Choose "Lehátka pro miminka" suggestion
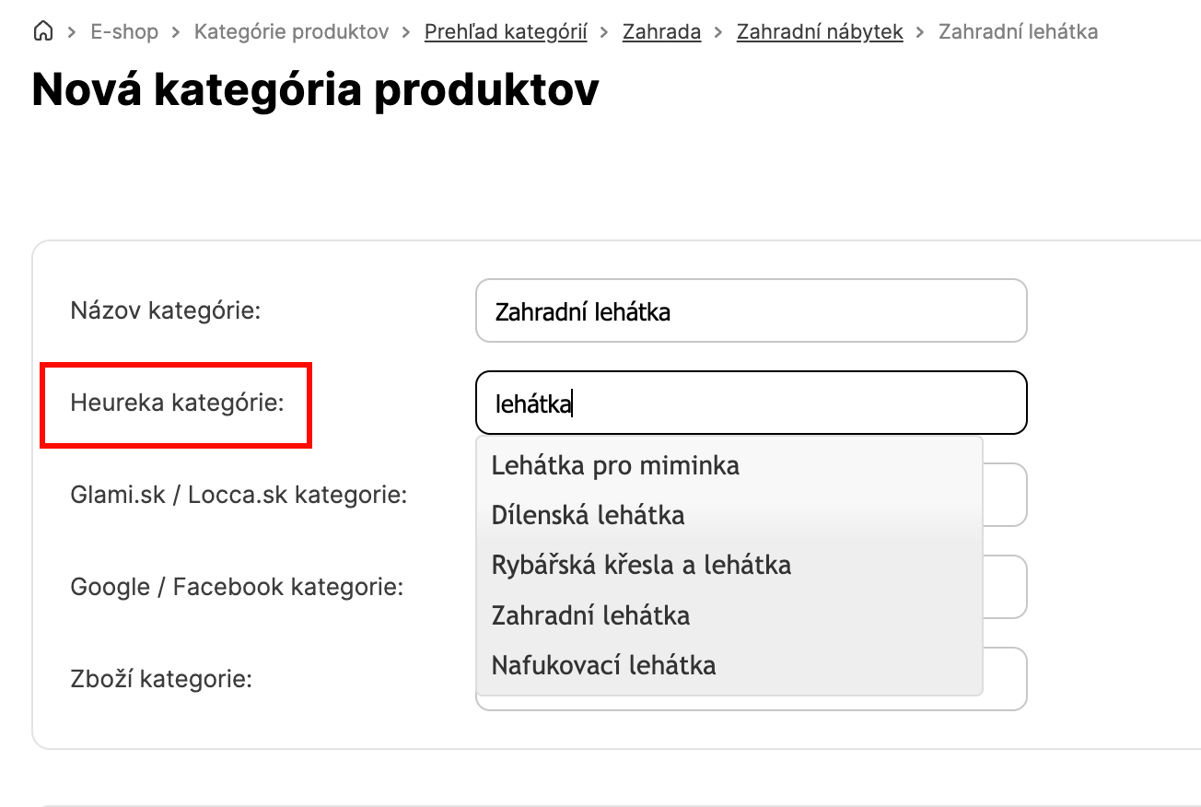 click(615, 465)
